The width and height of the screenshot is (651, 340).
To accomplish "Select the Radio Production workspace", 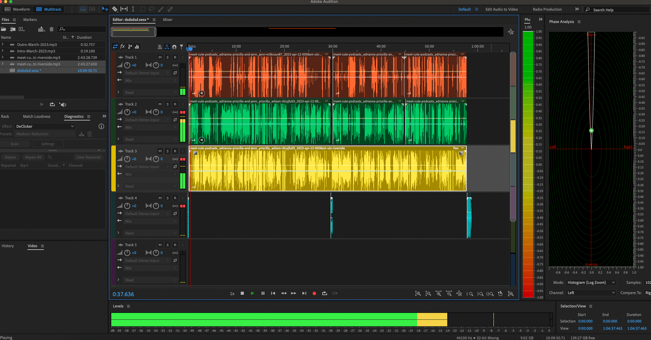I will point(547,9).
